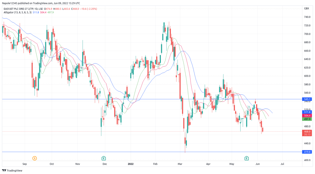This screenshot has width=315, height=174.
Task: Click the 560.0 price axis label
Action: tap(307, 93)
